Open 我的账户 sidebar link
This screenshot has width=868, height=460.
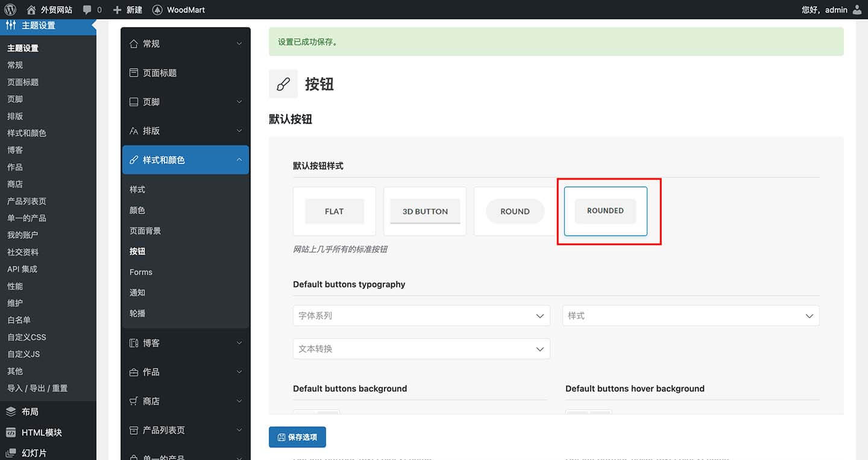click(x=23, y=235)
